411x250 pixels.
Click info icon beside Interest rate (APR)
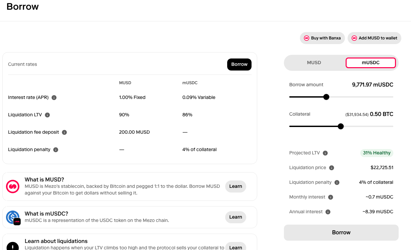pyautogui.click(x=54, y=98)
